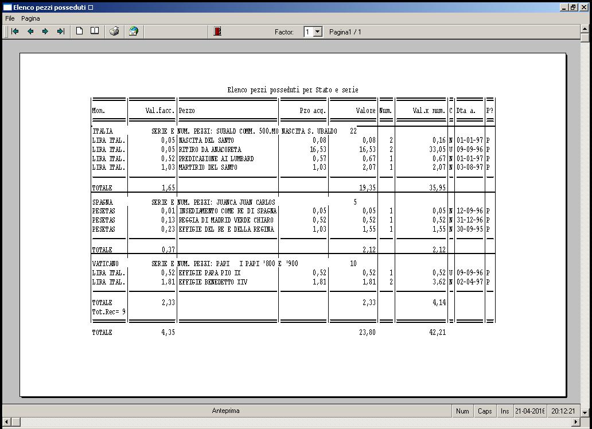592x429 pixels.
Task: Click the vertical scrollbar down arrow
Action: click(x=585, y=412)
